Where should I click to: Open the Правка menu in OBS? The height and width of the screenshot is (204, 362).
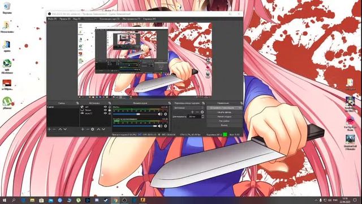[65, 19]
